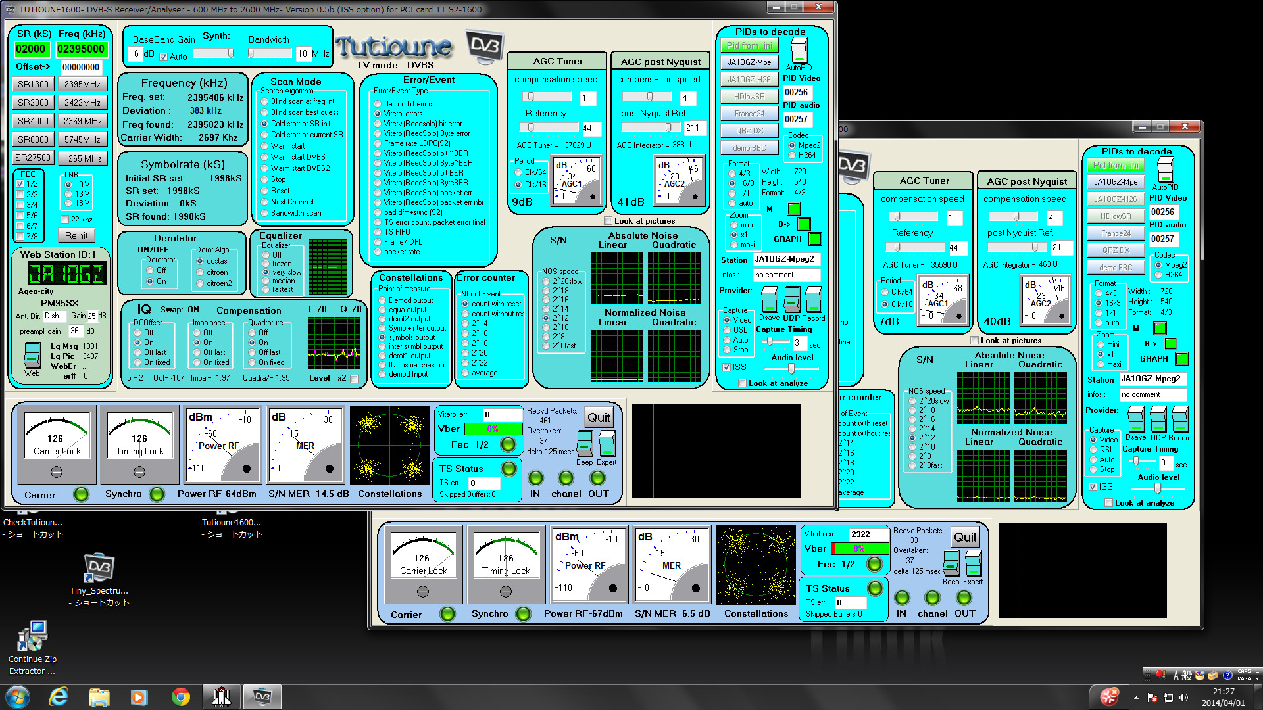Set Derot Algo to citroen1
This screenshot has height=710, width=1263.
pyautogui.click(x=200, y=272)
